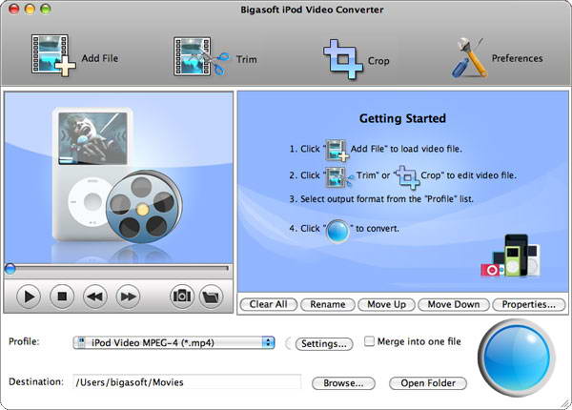Image resolution: width=572 pixels, height=410 pixels.
Task: Click the preview seek slider handle
Action: pos(10,269)
